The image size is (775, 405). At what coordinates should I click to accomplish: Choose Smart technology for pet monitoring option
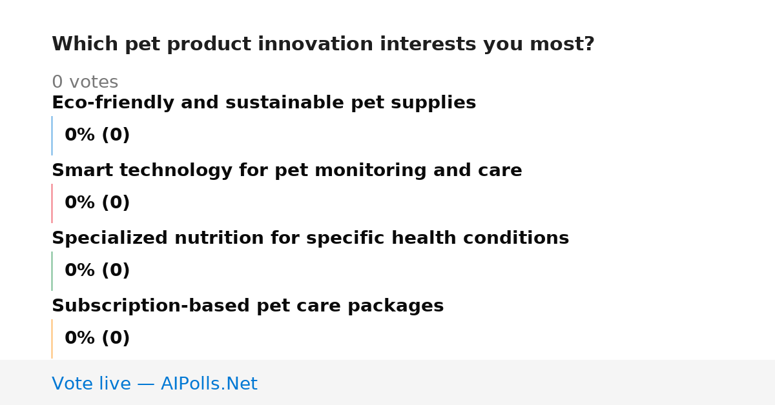pyautogui.click(x=287, y=171)
